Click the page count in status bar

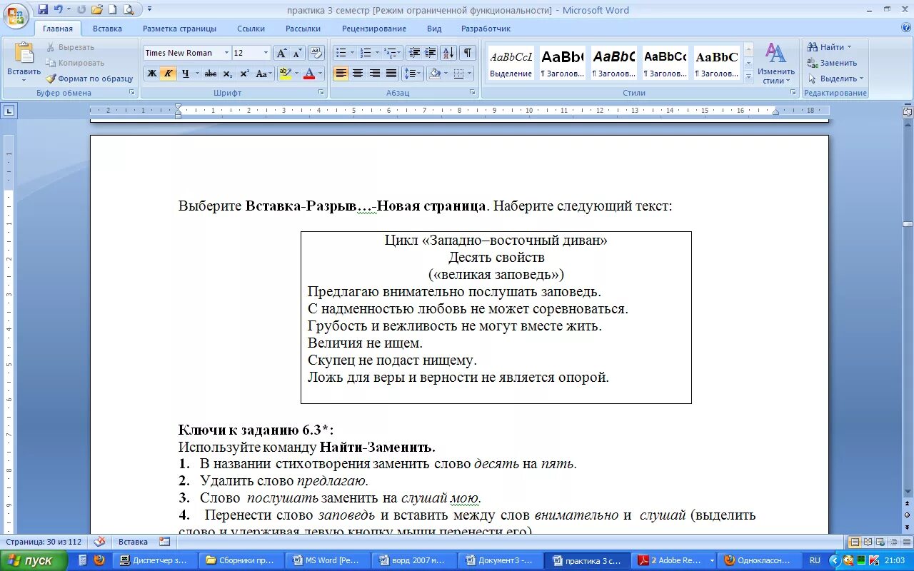[44, 542]
